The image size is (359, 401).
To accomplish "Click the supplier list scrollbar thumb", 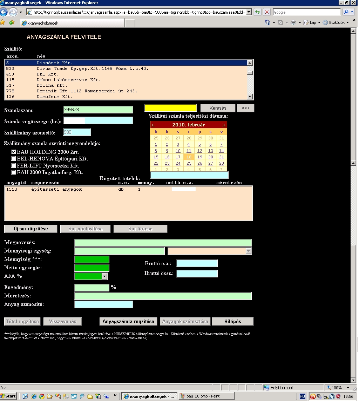I will click(x=250, y=73).
